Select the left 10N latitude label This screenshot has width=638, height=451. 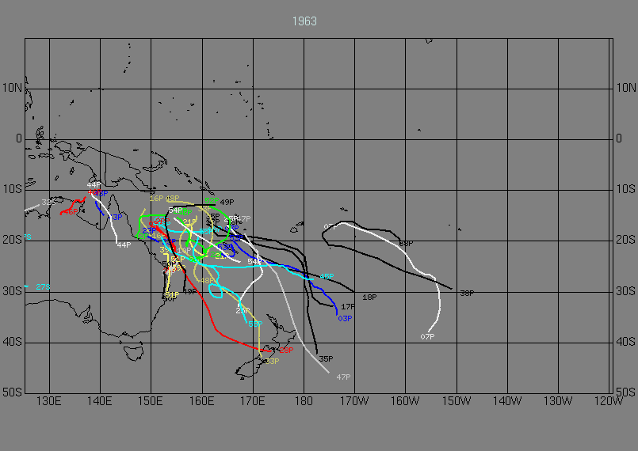pos(11,89)
